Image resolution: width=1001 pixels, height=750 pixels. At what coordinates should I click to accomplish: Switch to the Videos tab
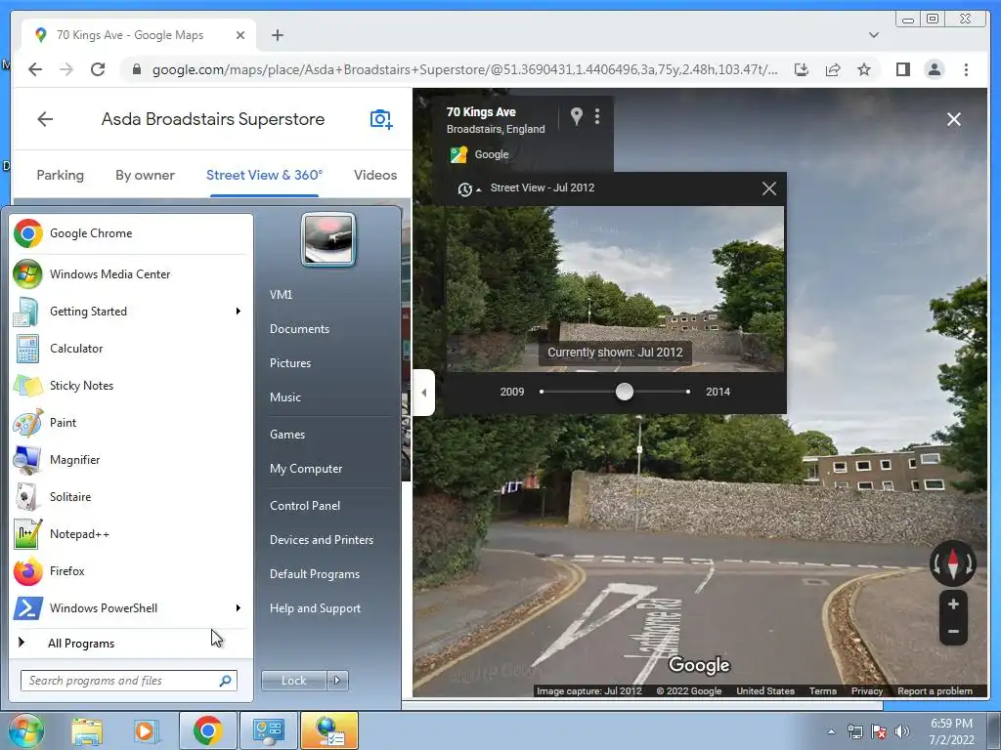pyautogui.click(x=375, y=175)
